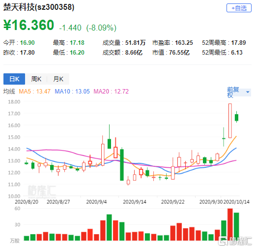Click the +自选 add to watchlist button
This screenshot has height=249, width=255.
click(x=239, y=8)
